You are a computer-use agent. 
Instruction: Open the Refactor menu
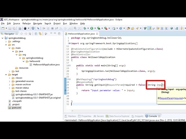[x=26, y=23]
